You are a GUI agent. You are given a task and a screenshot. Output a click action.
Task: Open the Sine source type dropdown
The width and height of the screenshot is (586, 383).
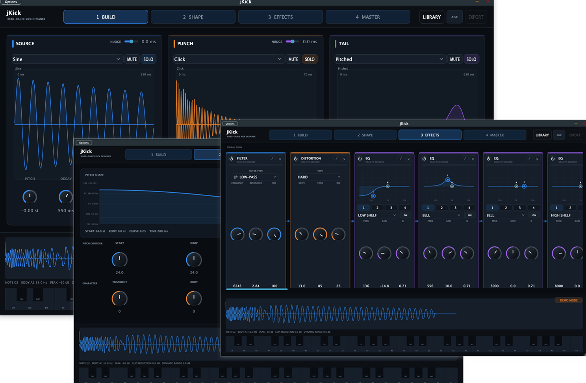tap(67, 59)
